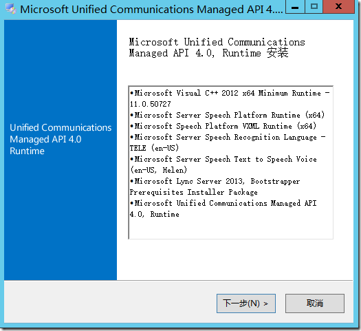Close the installer window
361x331 pixels.
click(x=338, y=7)
